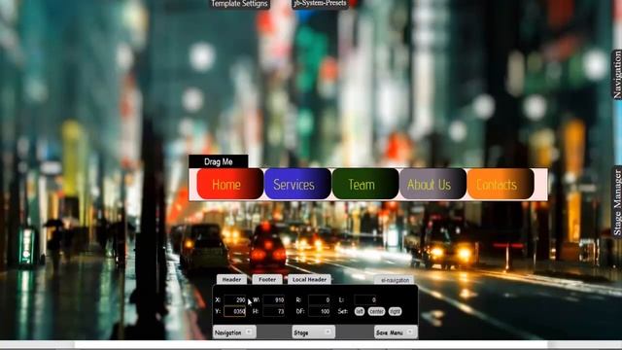Set alignment to right
622x350 pixels.
click(x=396, y=311)
